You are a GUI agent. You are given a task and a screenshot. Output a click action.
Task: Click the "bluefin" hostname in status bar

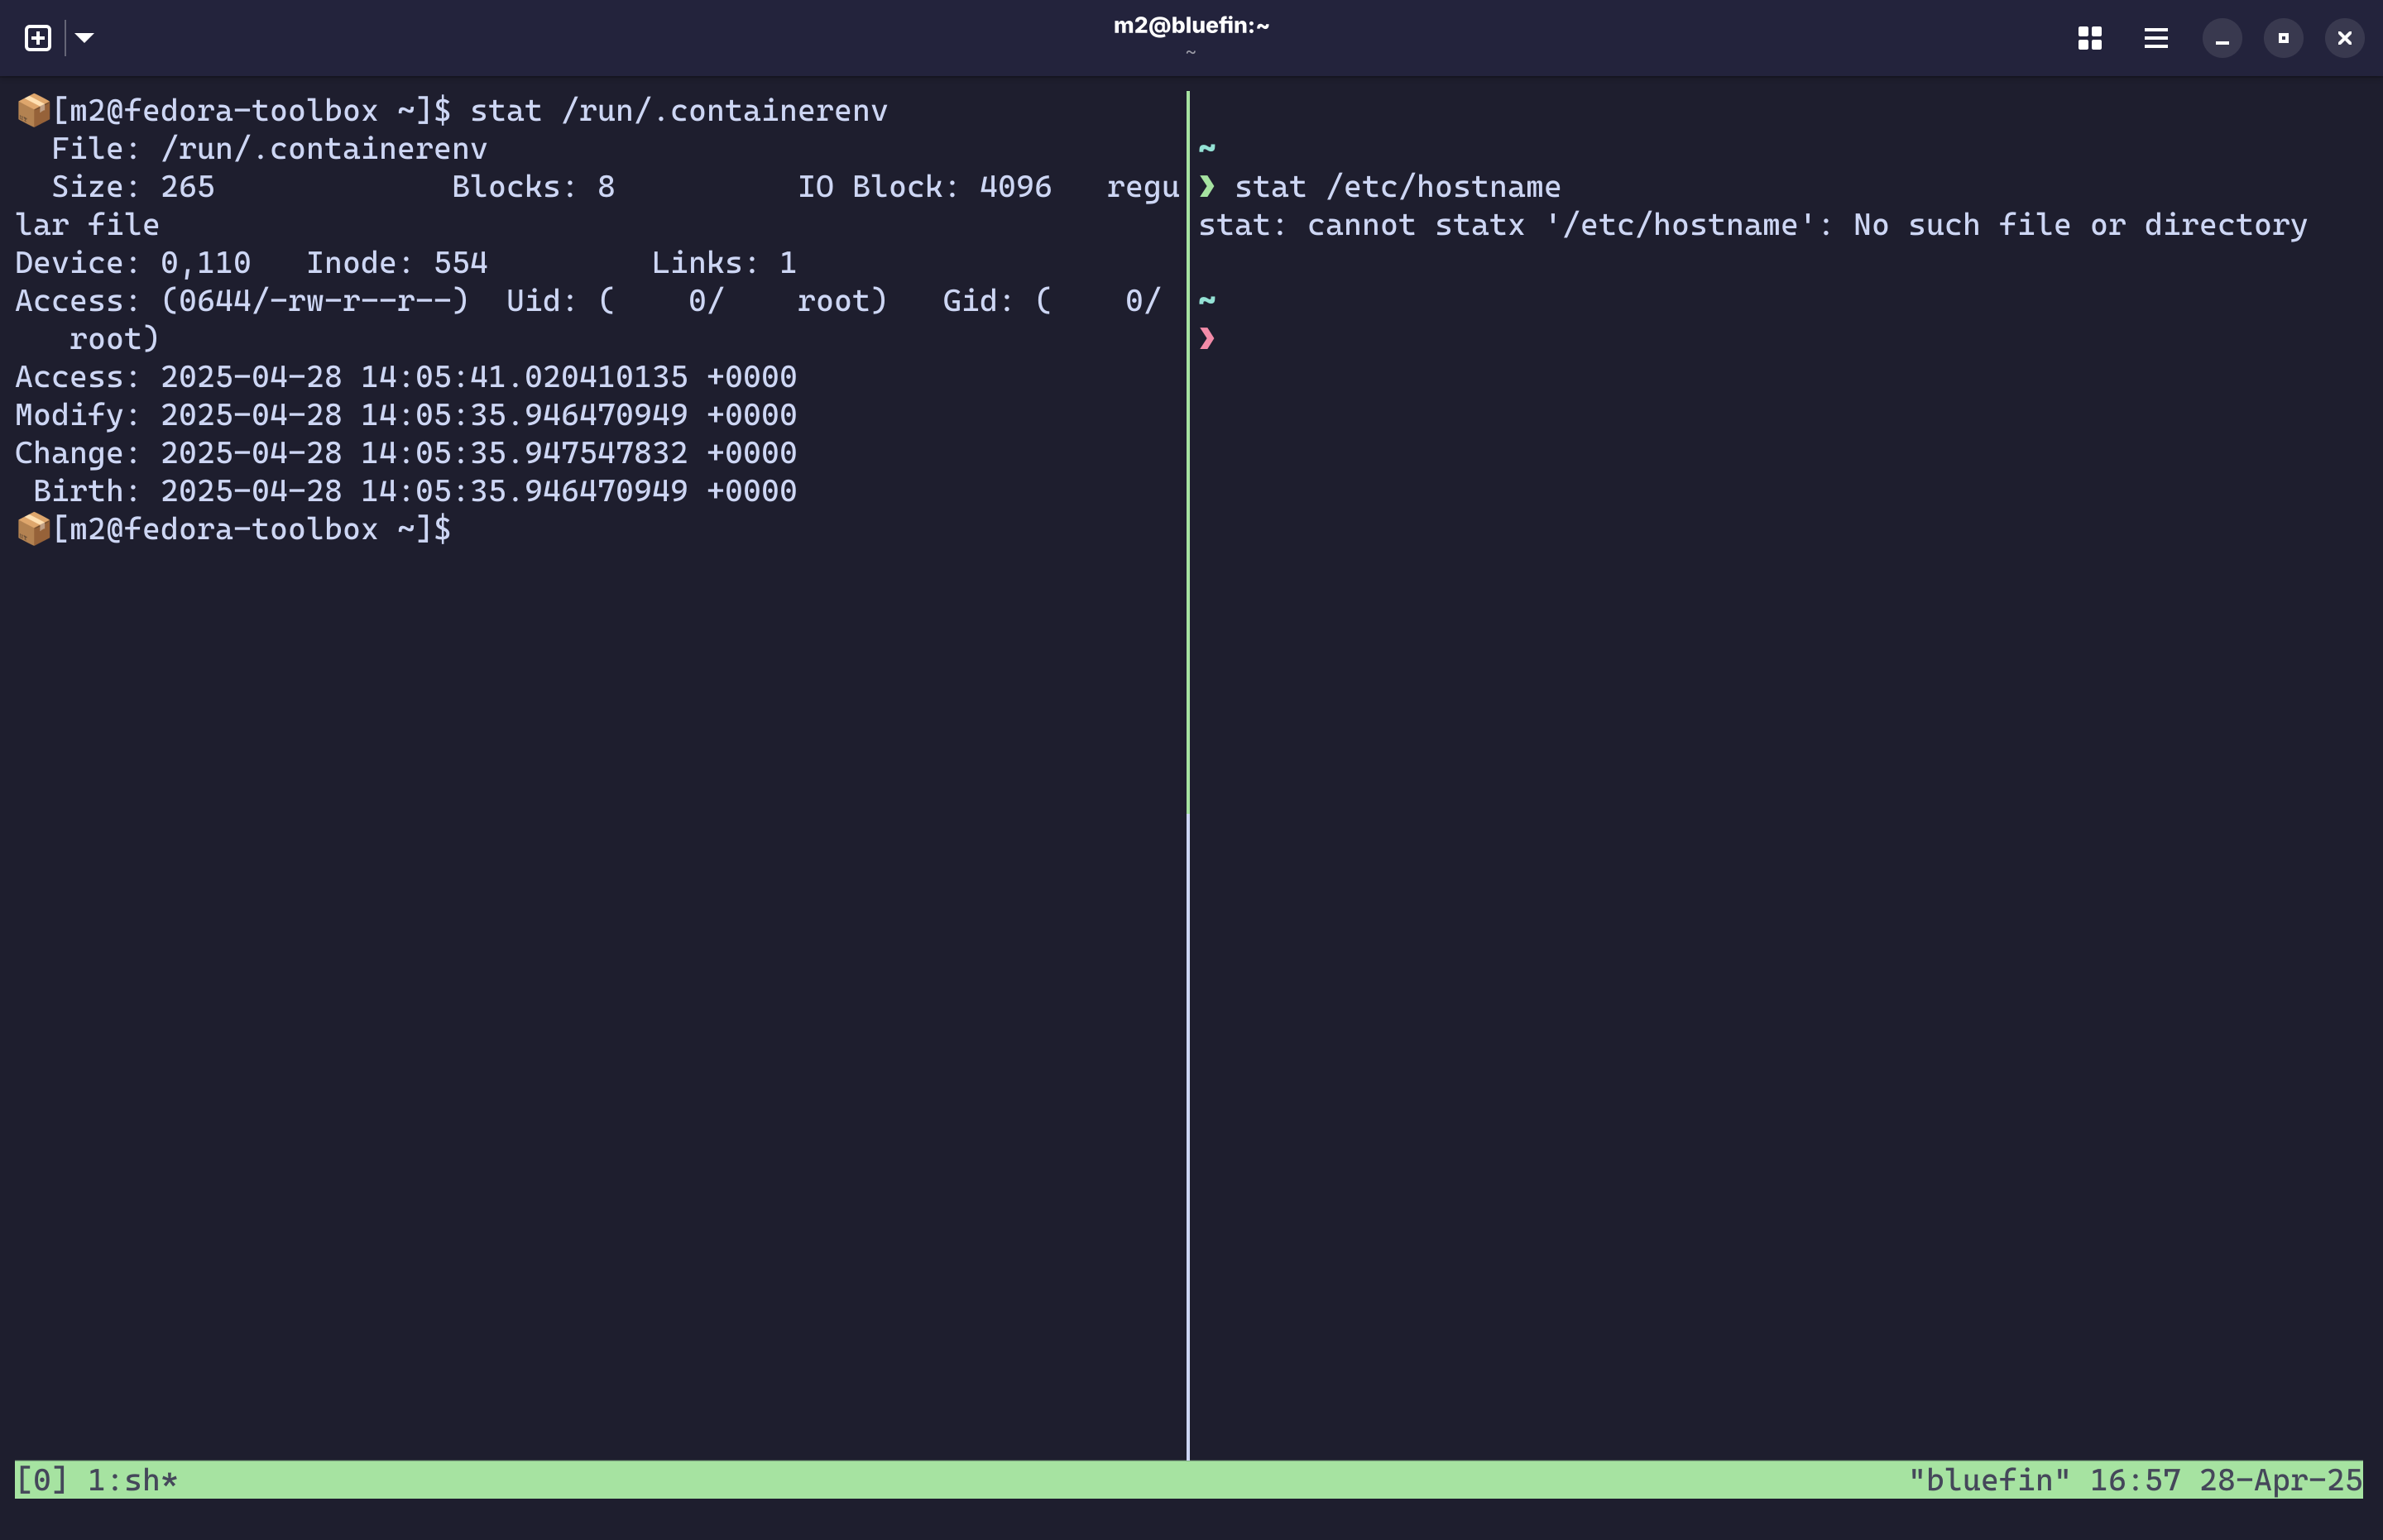[x=1987, y=1480]
